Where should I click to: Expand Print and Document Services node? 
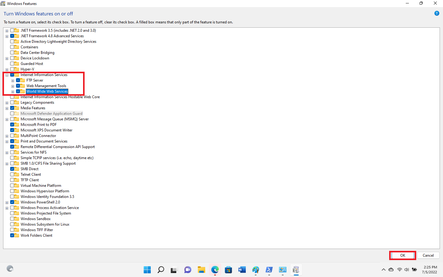(7, 142)
